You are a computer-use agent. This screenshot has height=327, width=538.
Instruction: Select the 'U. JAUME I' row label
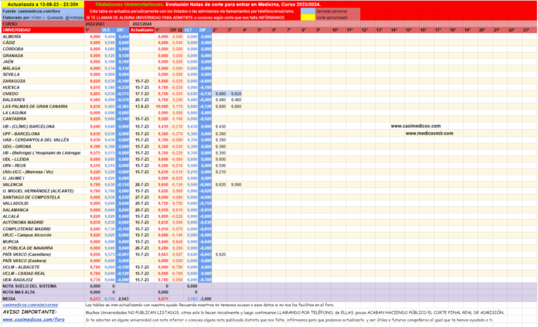[x=13, y=179]
